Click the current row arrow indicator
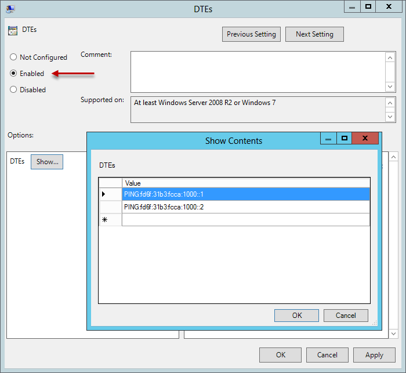Viewport: 406px width, 373px height. click(104, 194)
